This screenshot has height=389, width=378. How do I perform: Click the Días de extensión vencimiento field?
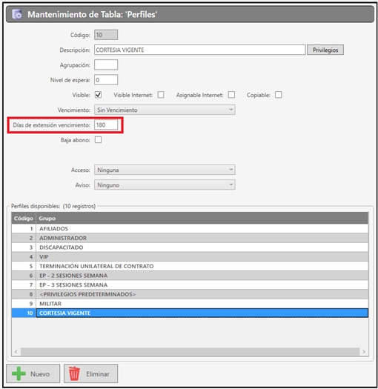tap(106, 124)
